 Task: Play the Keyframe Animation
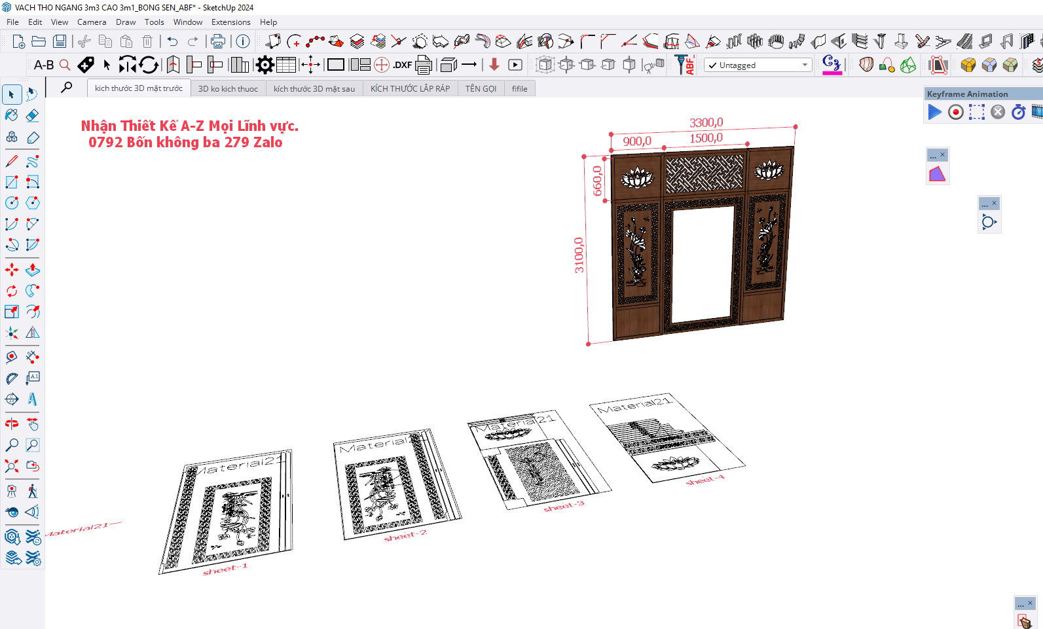tap(934, 112)
